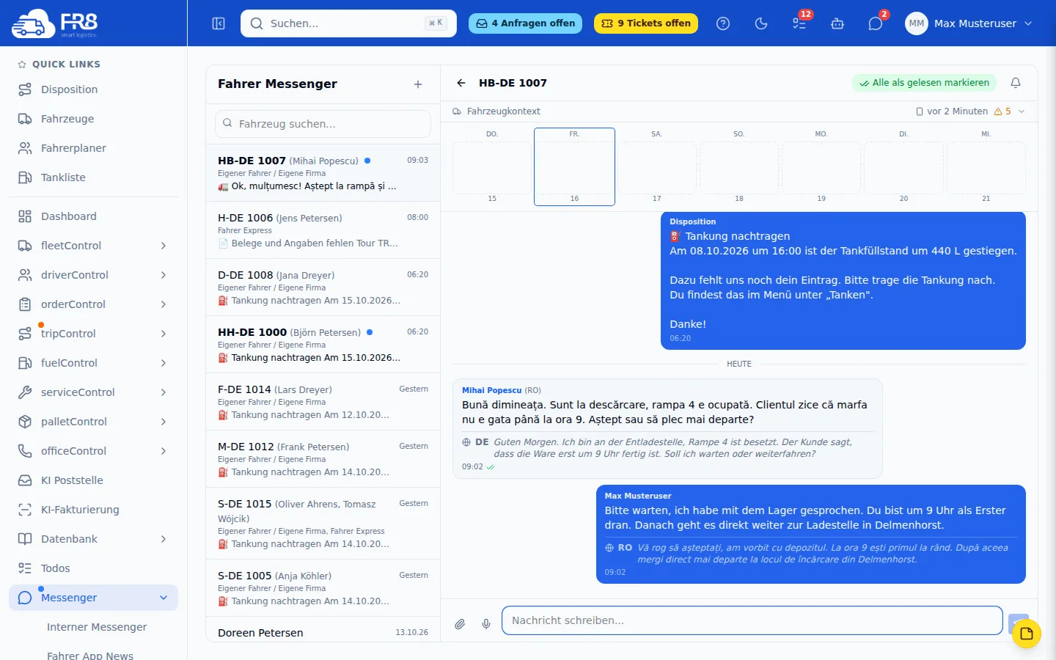1056x660 pixels.
Task: Click the 9 Tickets offen button
Action: tap(646, 23)
